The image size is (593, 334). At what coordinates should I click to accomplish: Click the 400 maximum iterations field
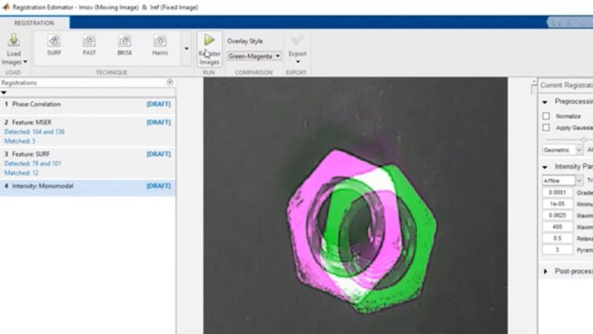[x=557, y=227]
